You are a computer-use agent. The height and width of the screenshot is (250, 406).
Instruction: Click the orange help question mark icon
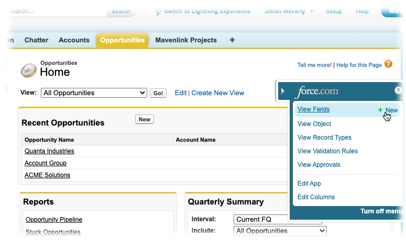tap(388, 64)
